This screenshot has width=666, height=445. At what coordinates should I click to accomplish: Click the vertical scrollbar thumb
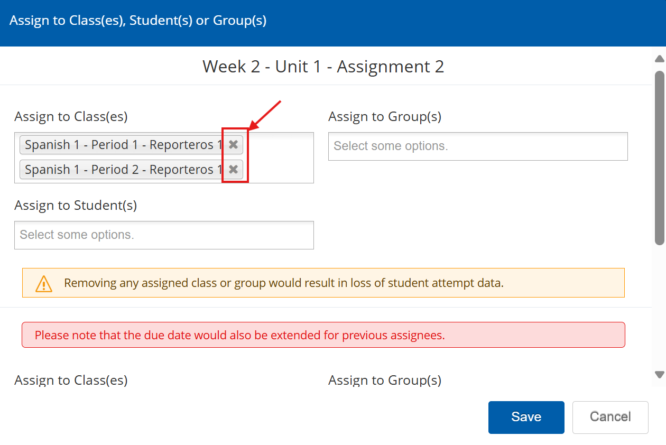tap(659, 157)
